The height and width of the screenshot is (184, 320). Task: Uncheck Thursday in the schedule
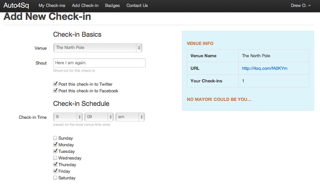[x=55, y=164]
